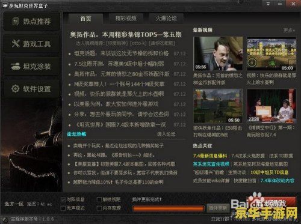Click hot tag 成员技能wiki详解

[211, 181]
